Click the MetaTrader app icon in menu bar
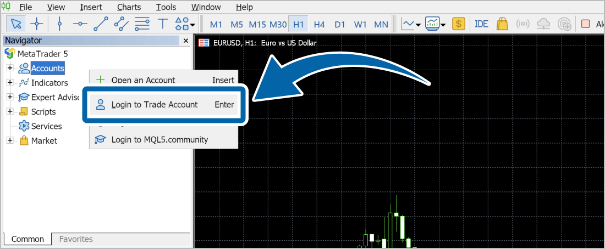This screenshot has height=249, width=605. coord(6,7)
